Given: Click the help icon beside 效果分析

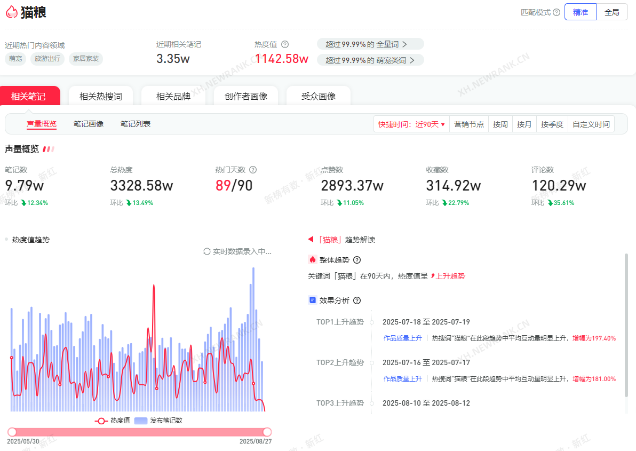Looking at the screenshot, I should (x=357, y=300).
